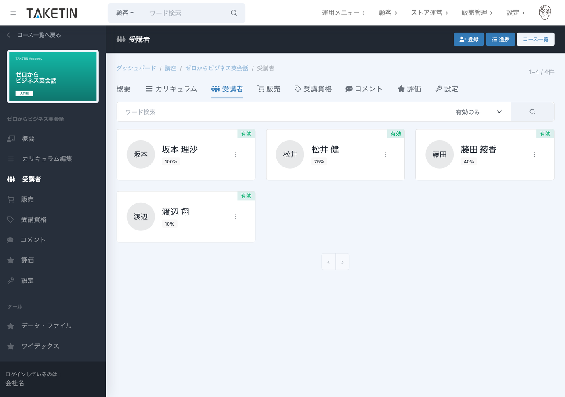Screen dimensions: 565x397
Task: Expand the 販売管理 top menu
Action: pos(477,13)
